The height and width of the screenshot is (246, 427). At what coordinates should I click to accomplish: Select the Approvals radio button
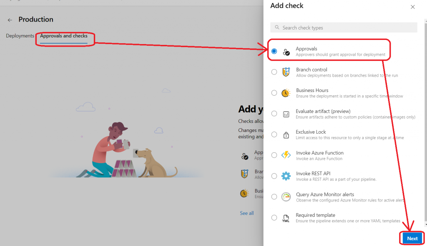274,51
